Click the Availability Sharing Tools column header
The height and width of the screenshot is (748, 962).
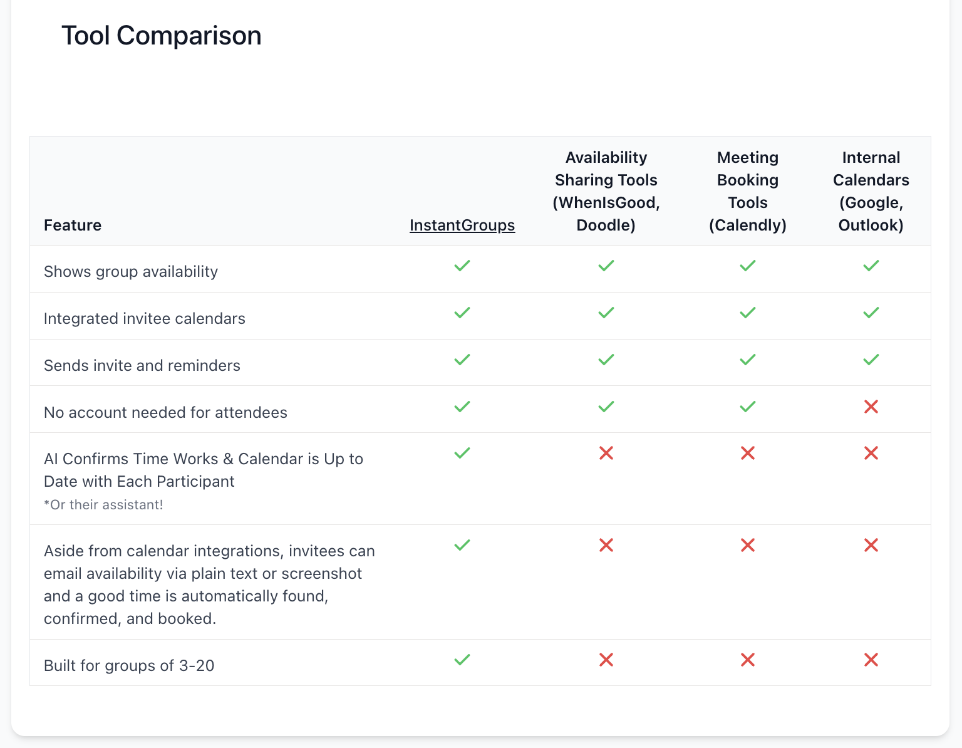point(606,191)
